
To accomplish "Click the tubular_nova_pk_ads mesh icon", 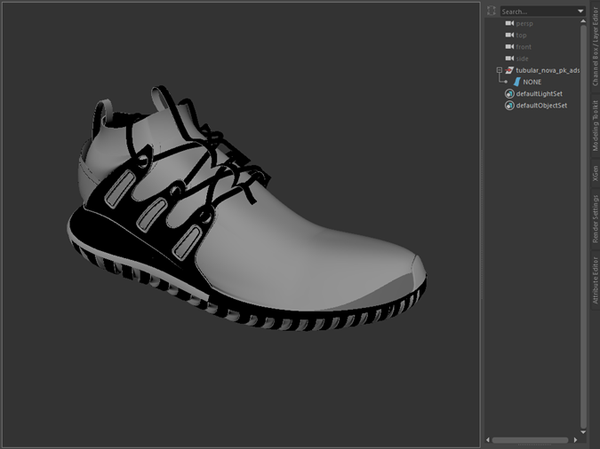I will 509,70.
